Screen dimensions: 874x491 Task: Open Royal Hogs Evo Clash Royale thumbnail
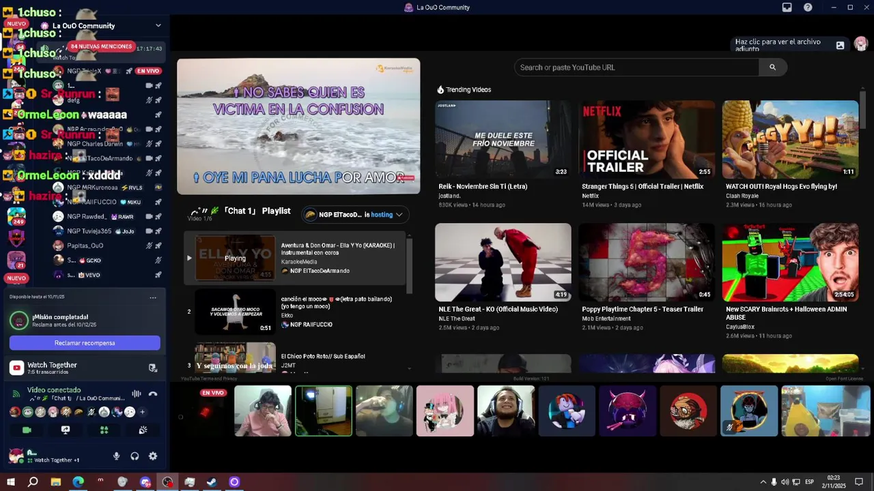coord(790,139)
